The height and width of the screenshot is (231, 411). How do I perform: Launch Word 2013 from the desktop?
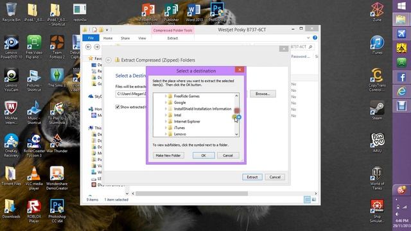(194, 13)
